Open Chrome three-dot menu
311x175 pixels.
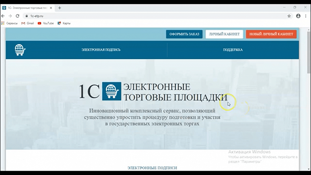pos(306,16)
